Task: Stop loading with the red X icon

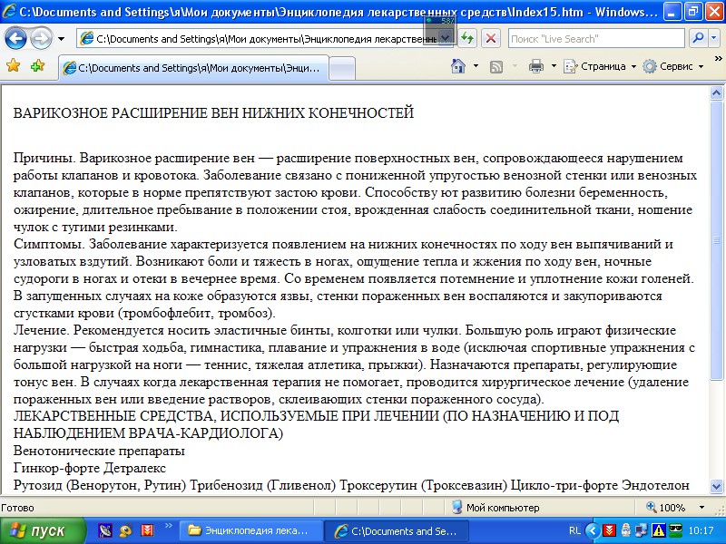Action: pos(491,38)
